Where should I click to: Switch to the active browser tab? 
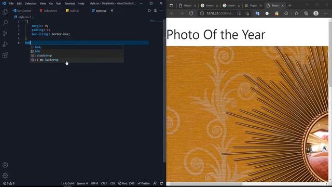pyautogui.click(x=274, y=6)
